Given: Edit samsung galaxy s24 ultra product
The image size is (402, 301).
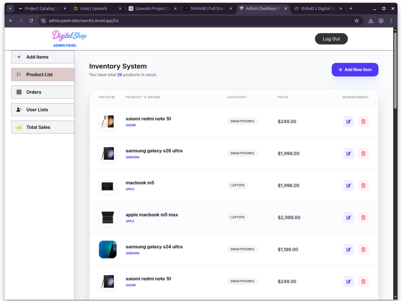Looking at the screenshot, I should (x=349, y=250).
